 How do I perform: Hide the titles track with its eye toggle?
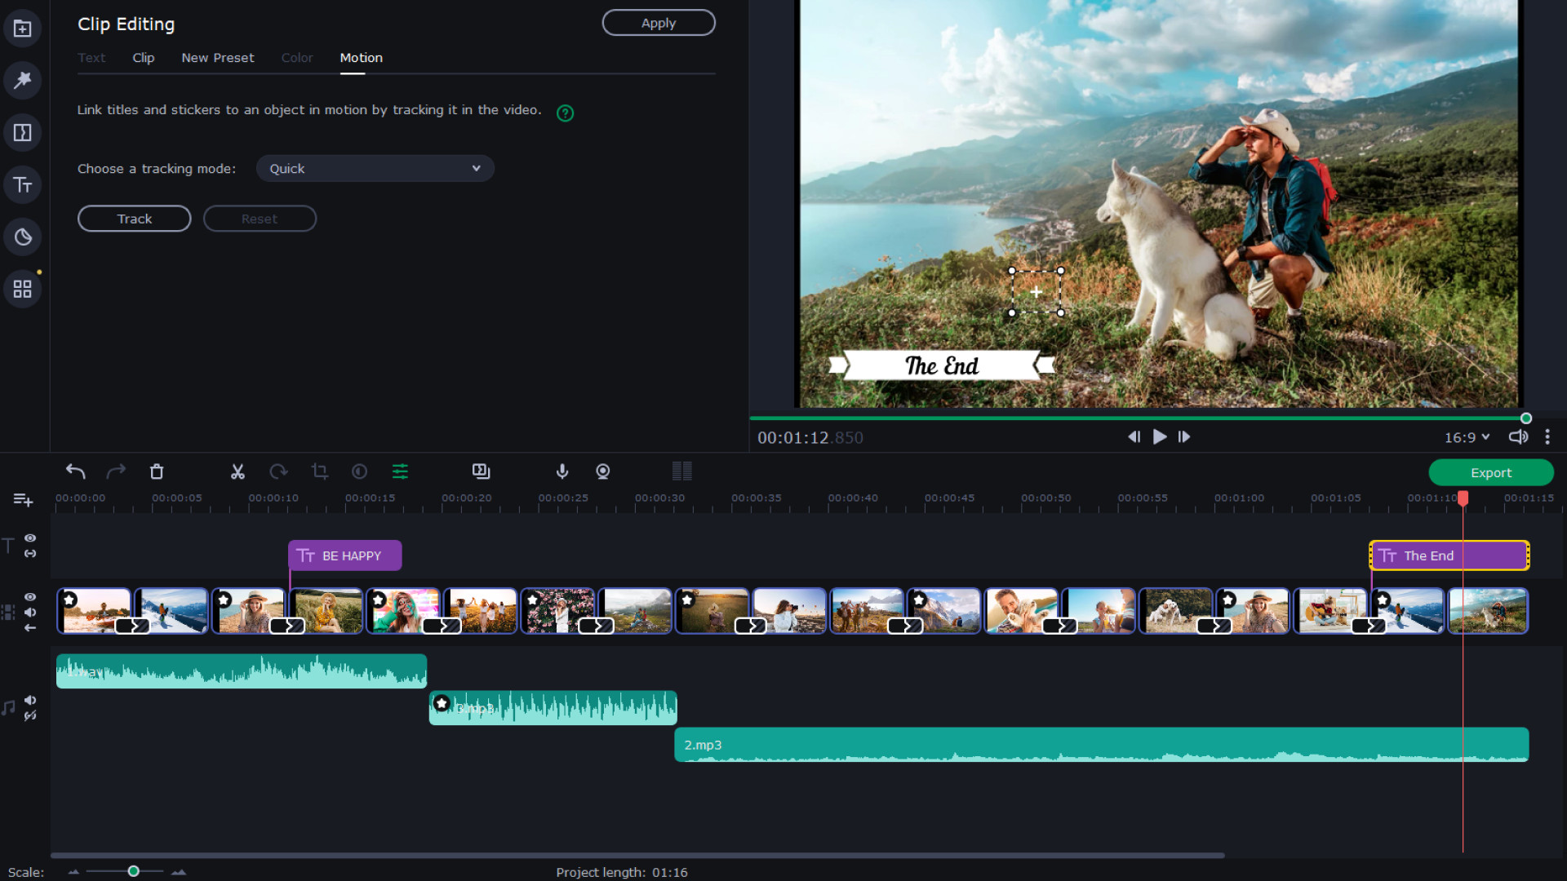(x=30, y=538)
